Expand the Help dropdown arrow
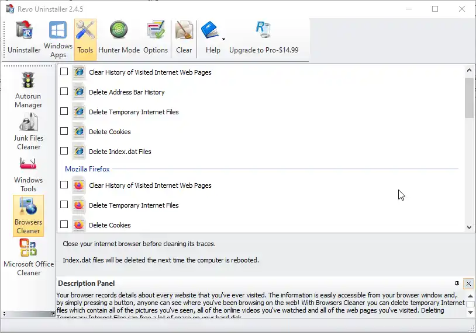The height and width of the screenshot is (333, 476). 223,39
